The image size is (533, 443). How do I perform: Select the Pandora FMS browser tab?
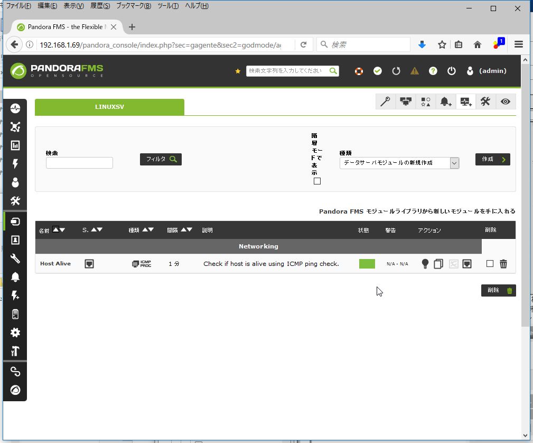pos(67,27)
